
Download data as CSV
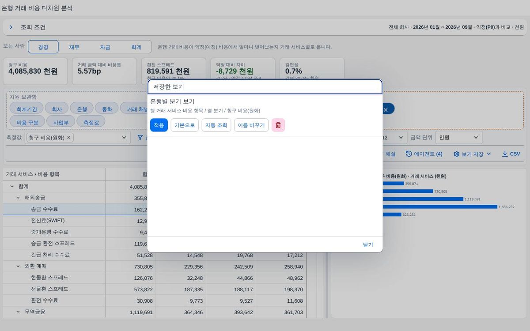pyautogui.click(x=511, y=154)
